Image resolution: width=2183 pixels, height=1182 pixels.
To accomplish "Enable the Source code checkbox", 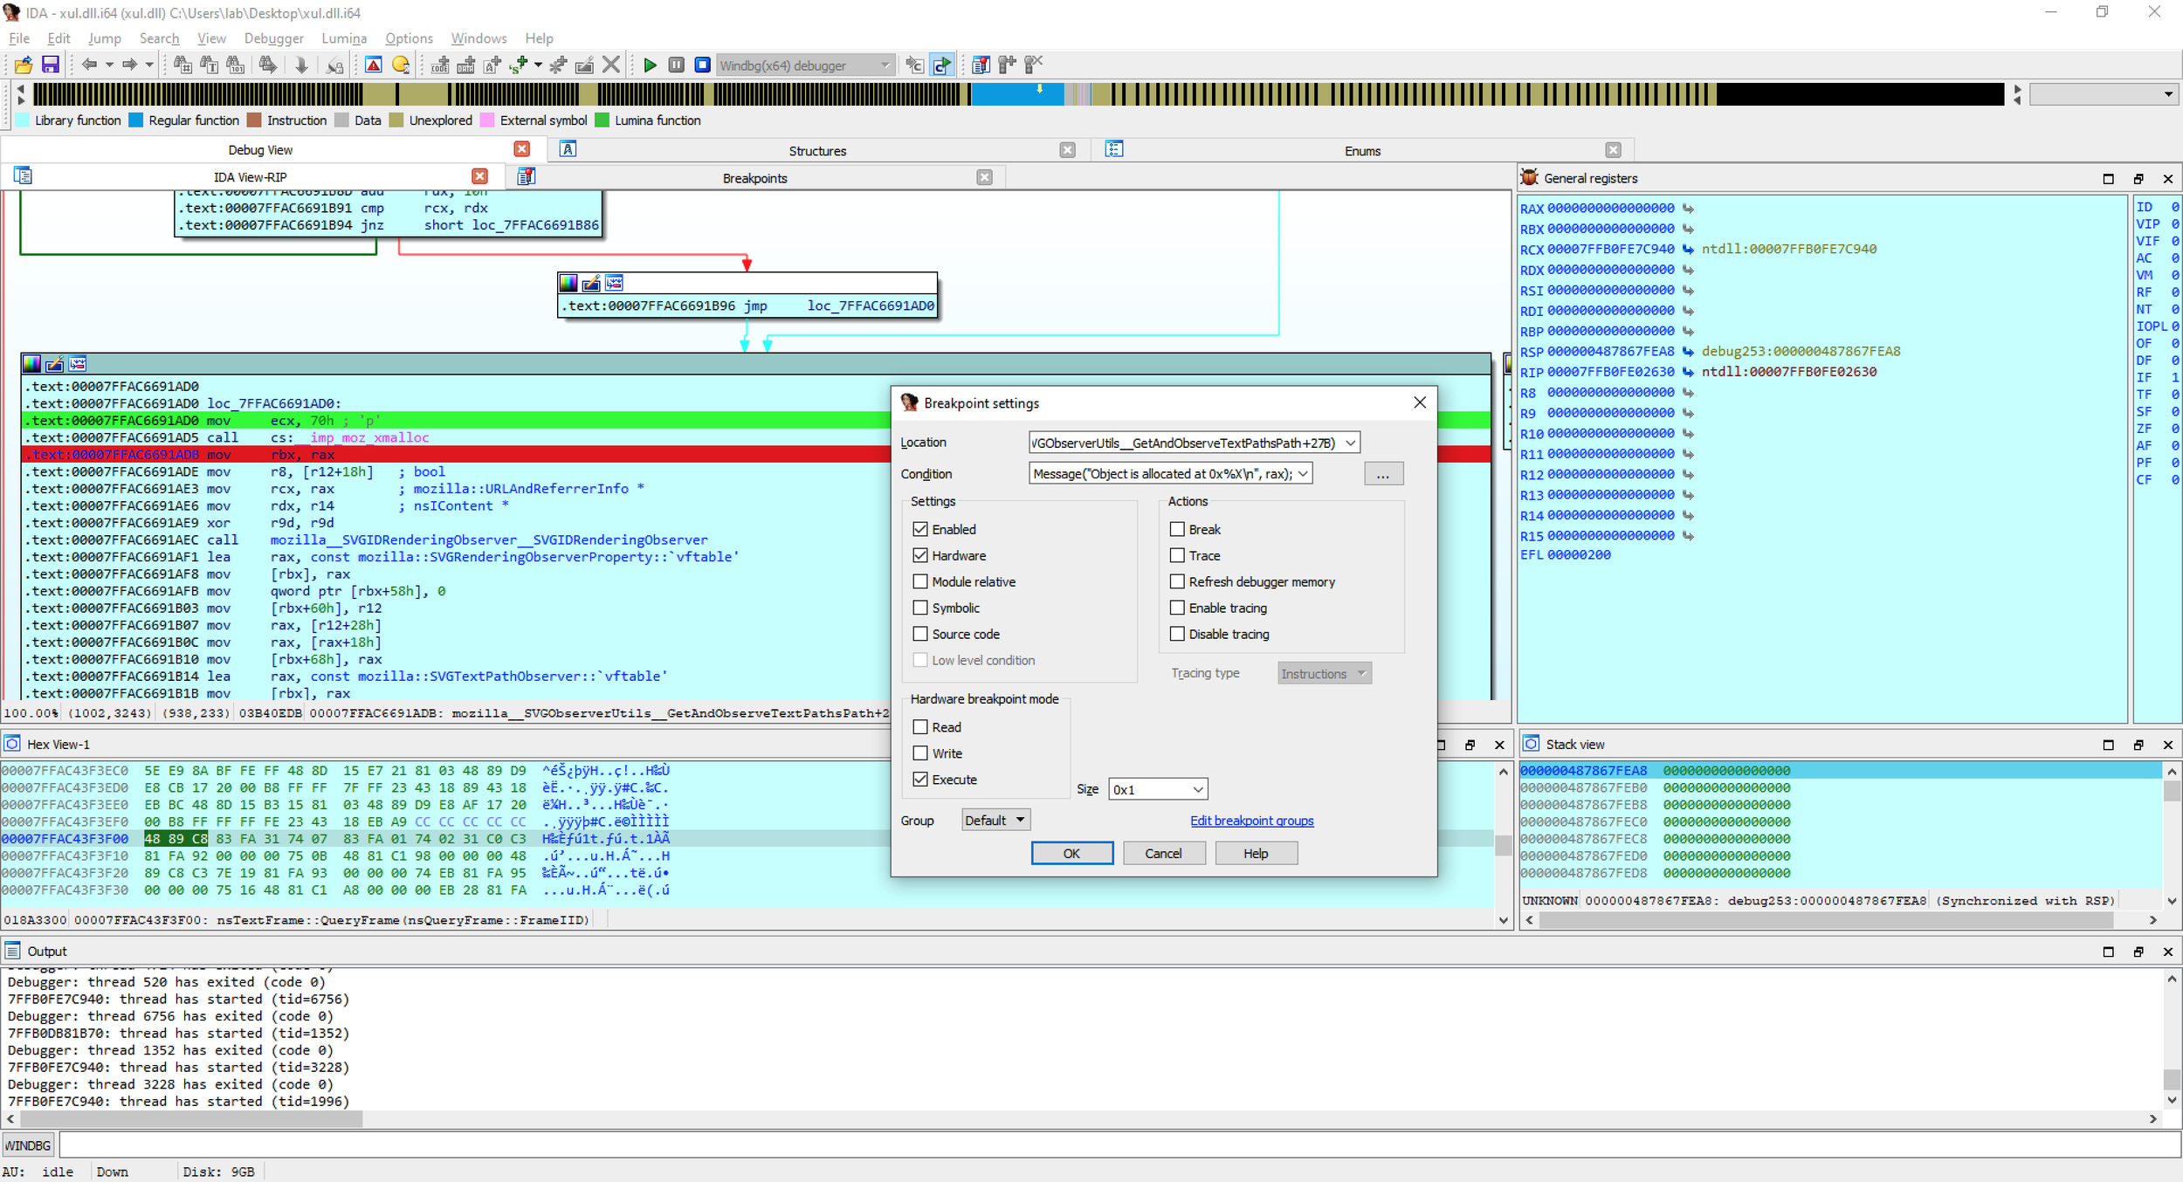I will 920,634.
